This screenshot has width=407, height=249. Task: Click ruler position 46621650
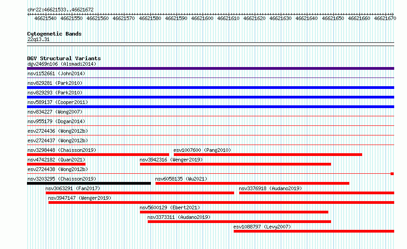pos(333,18)
